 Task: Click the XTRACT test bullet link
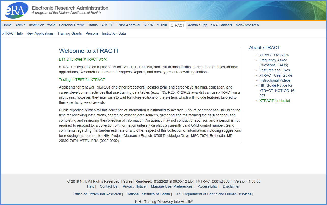[x=275, y=101]
